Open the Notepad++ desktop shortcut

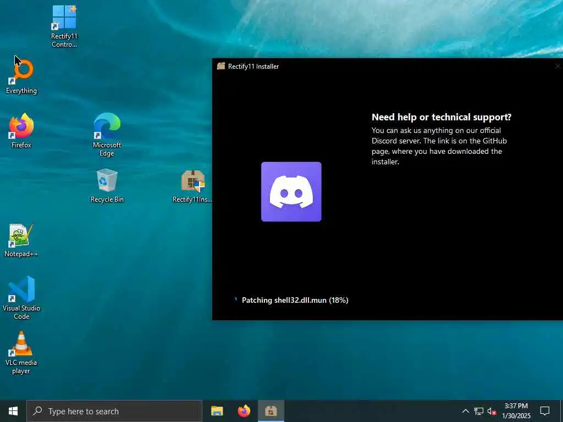click(x=21, y=241)
